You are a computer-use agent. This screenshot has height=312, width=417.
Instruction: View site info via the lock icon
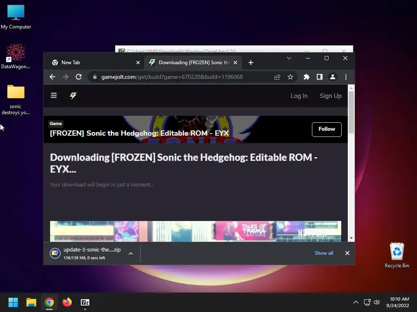94,77
